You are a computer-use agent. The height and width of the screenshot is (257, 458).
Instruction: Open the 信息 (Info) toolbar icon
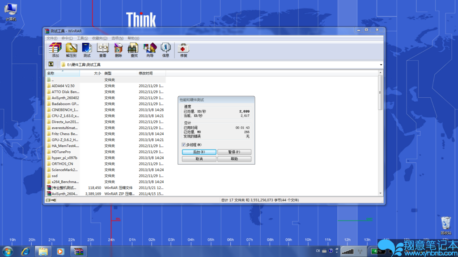165,50
